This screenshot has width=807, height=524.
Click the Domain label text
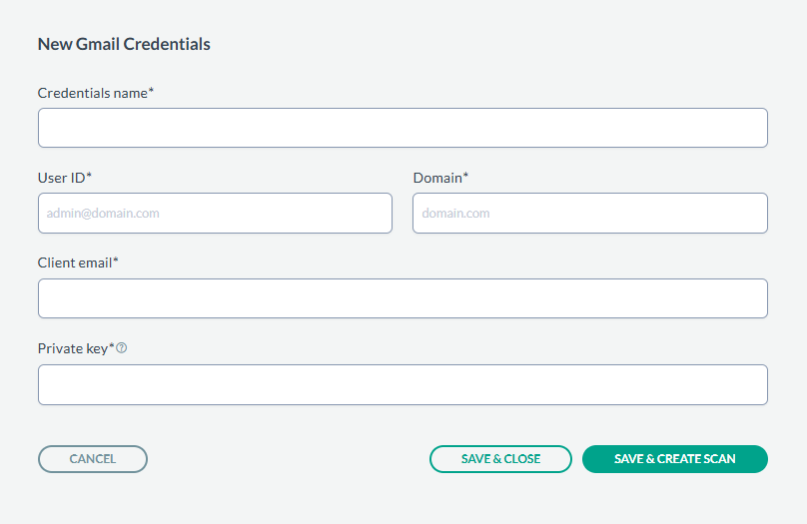pyautogui.click(x=437, y=178)
